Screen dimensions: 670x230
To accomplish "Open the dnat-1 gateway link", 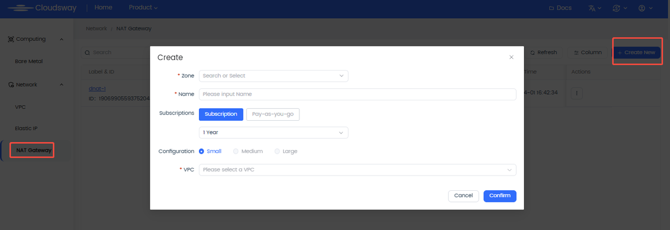I will (x=97, y=89).
